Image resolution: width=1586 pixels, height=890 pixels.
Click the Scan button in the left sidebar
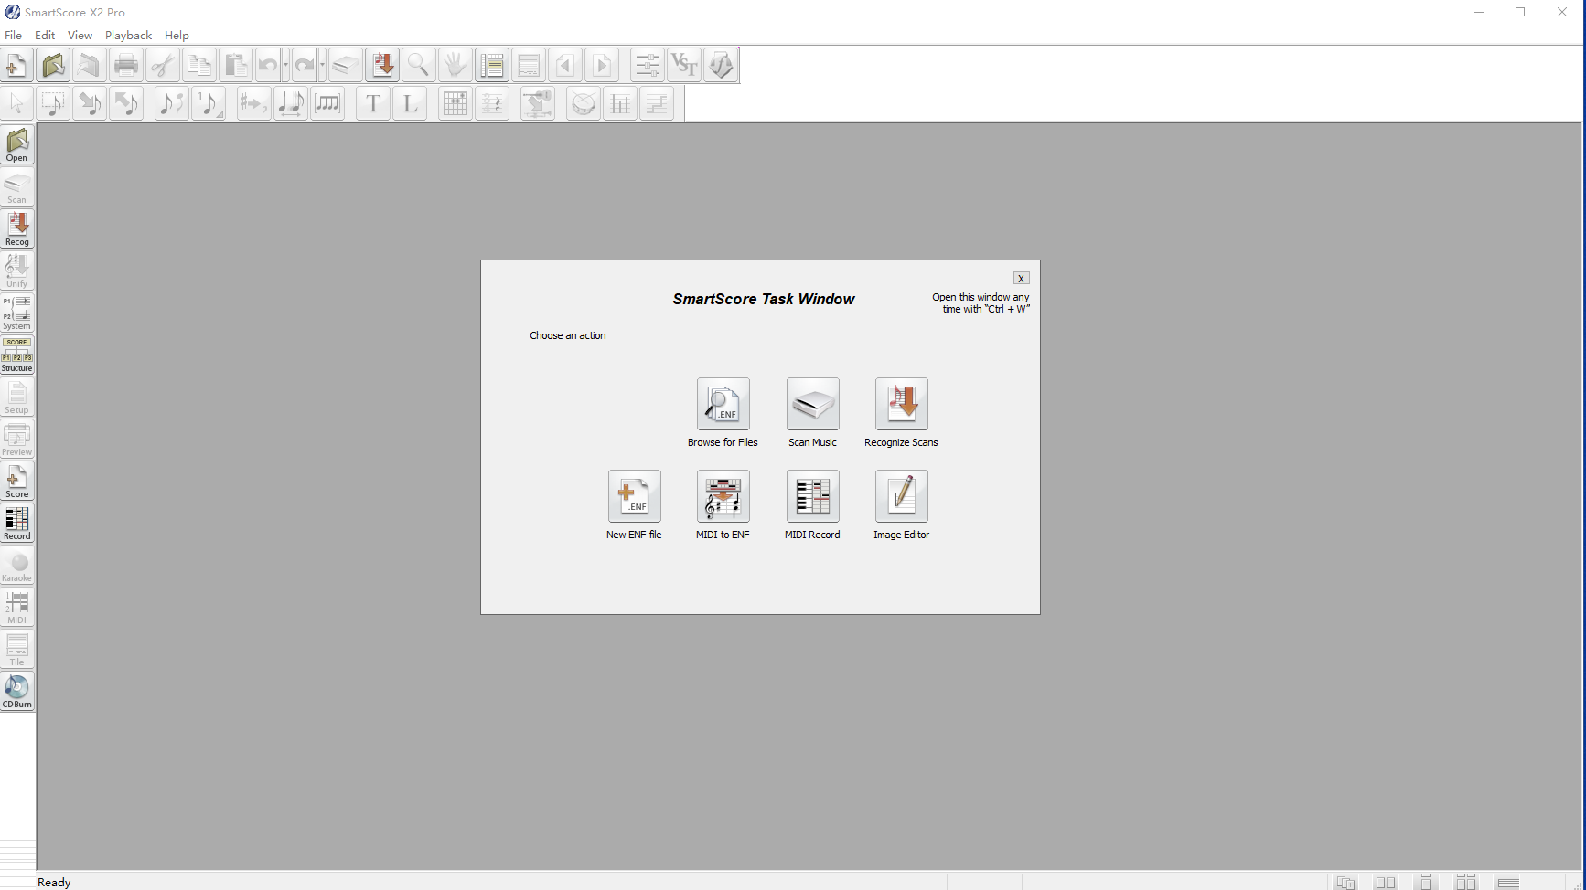click(x=17, y=186)
